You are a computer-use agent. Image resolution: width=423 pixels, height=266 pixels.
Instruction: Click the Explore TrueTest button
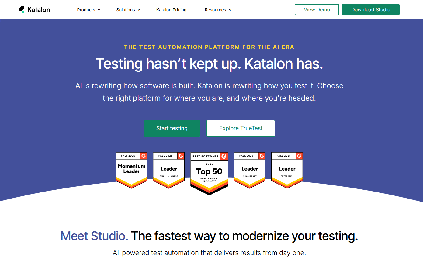241,128
